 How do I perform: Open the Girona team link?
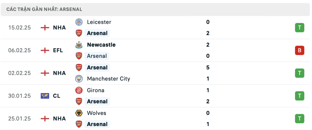95,90
